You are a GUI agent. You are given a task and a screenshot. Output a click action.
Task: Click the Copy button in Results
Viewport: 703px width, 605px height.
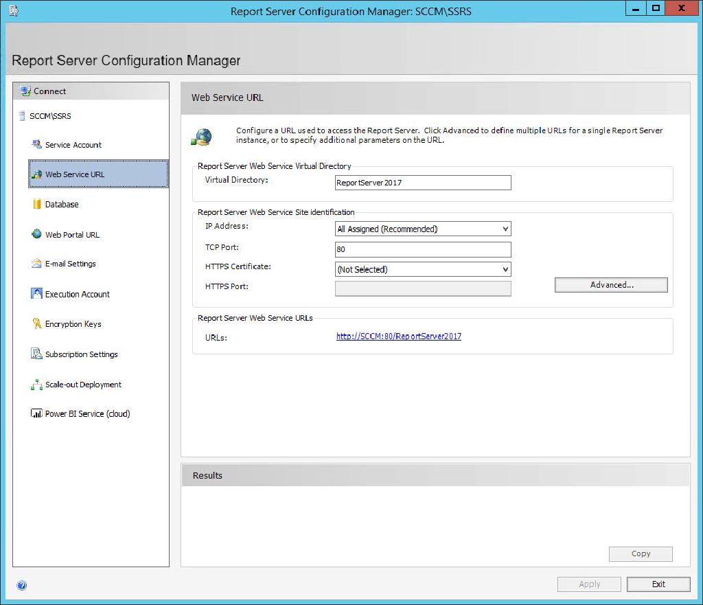click(x=641, y=554)
